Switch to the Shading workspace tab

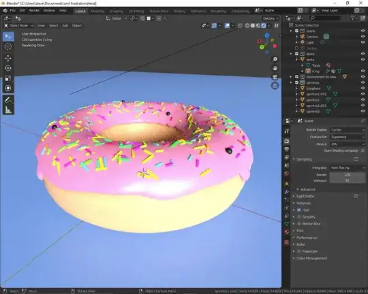click(179, 12)
